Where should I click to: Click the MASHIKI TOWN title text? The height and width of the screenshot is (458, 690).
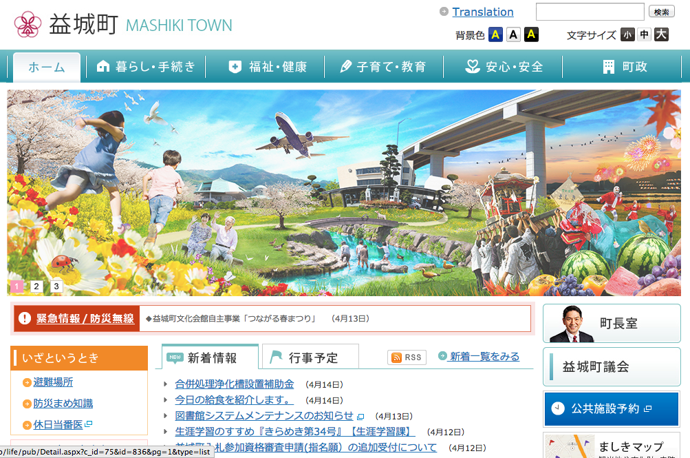point(179,25)
